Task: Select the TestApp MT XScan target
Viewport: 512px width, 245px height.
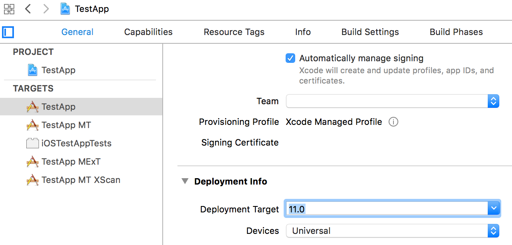Action: pos(81,180)
